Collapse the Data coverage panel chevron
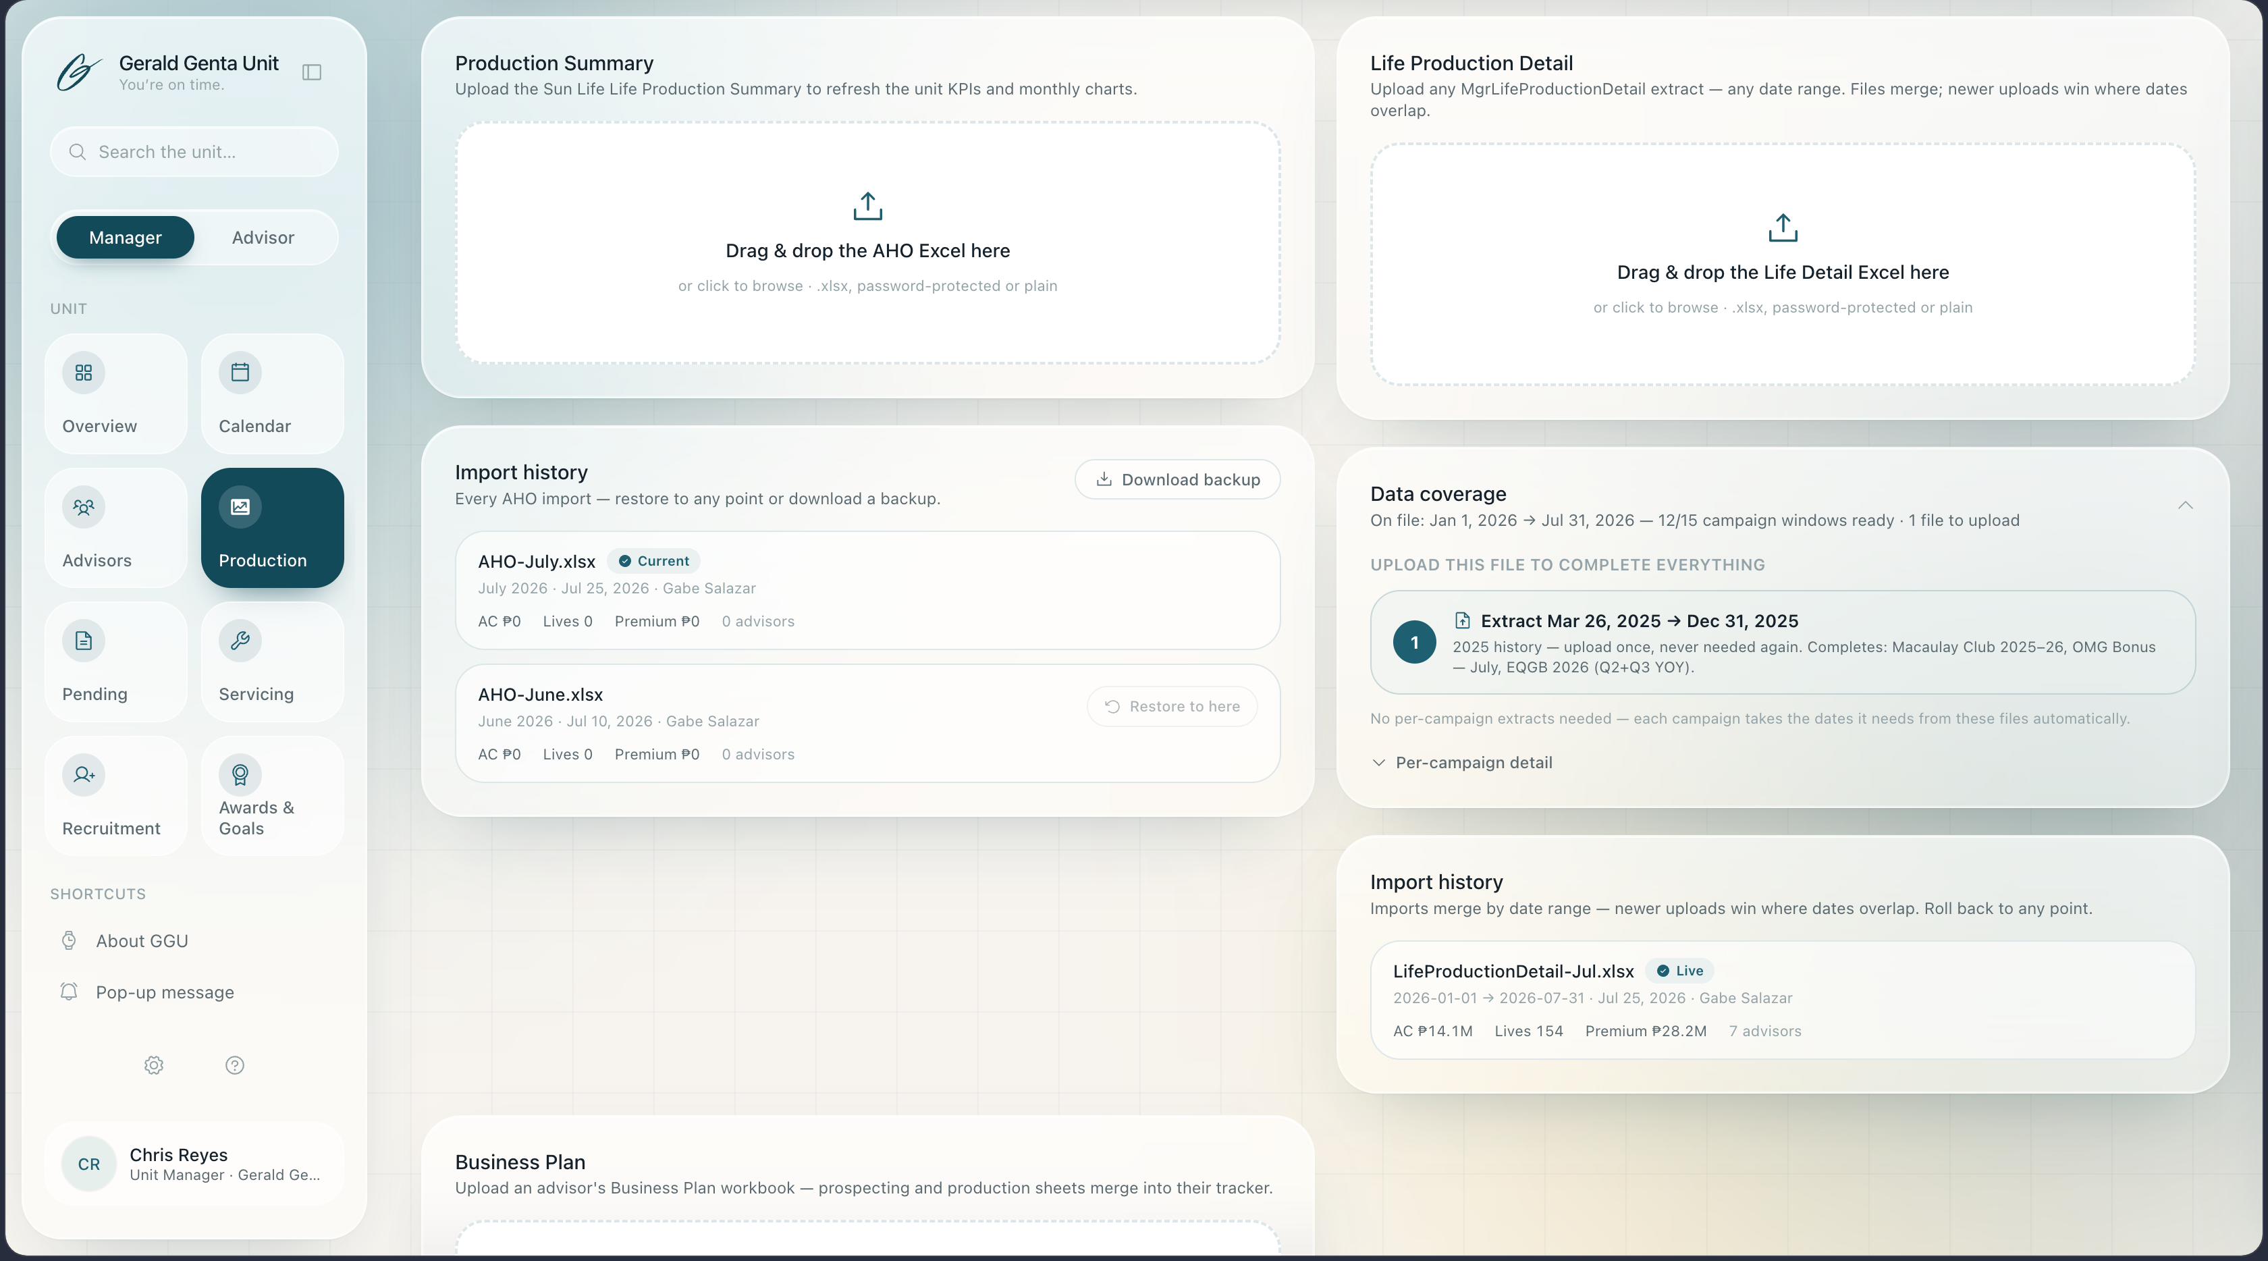Image resolution: width=2268 pixels, height=1261 pixels. (x=2185, y=506)
